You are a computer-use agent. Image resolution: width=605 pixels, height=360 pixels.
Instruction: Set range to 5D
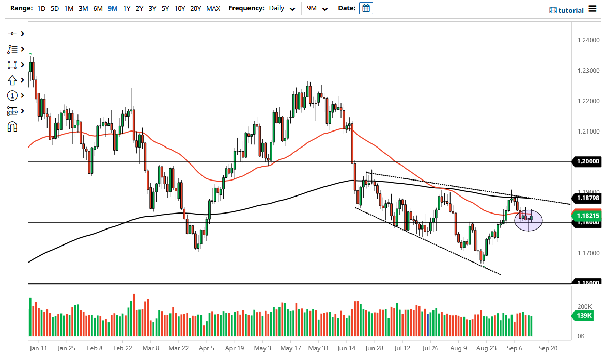click(55, 8)
